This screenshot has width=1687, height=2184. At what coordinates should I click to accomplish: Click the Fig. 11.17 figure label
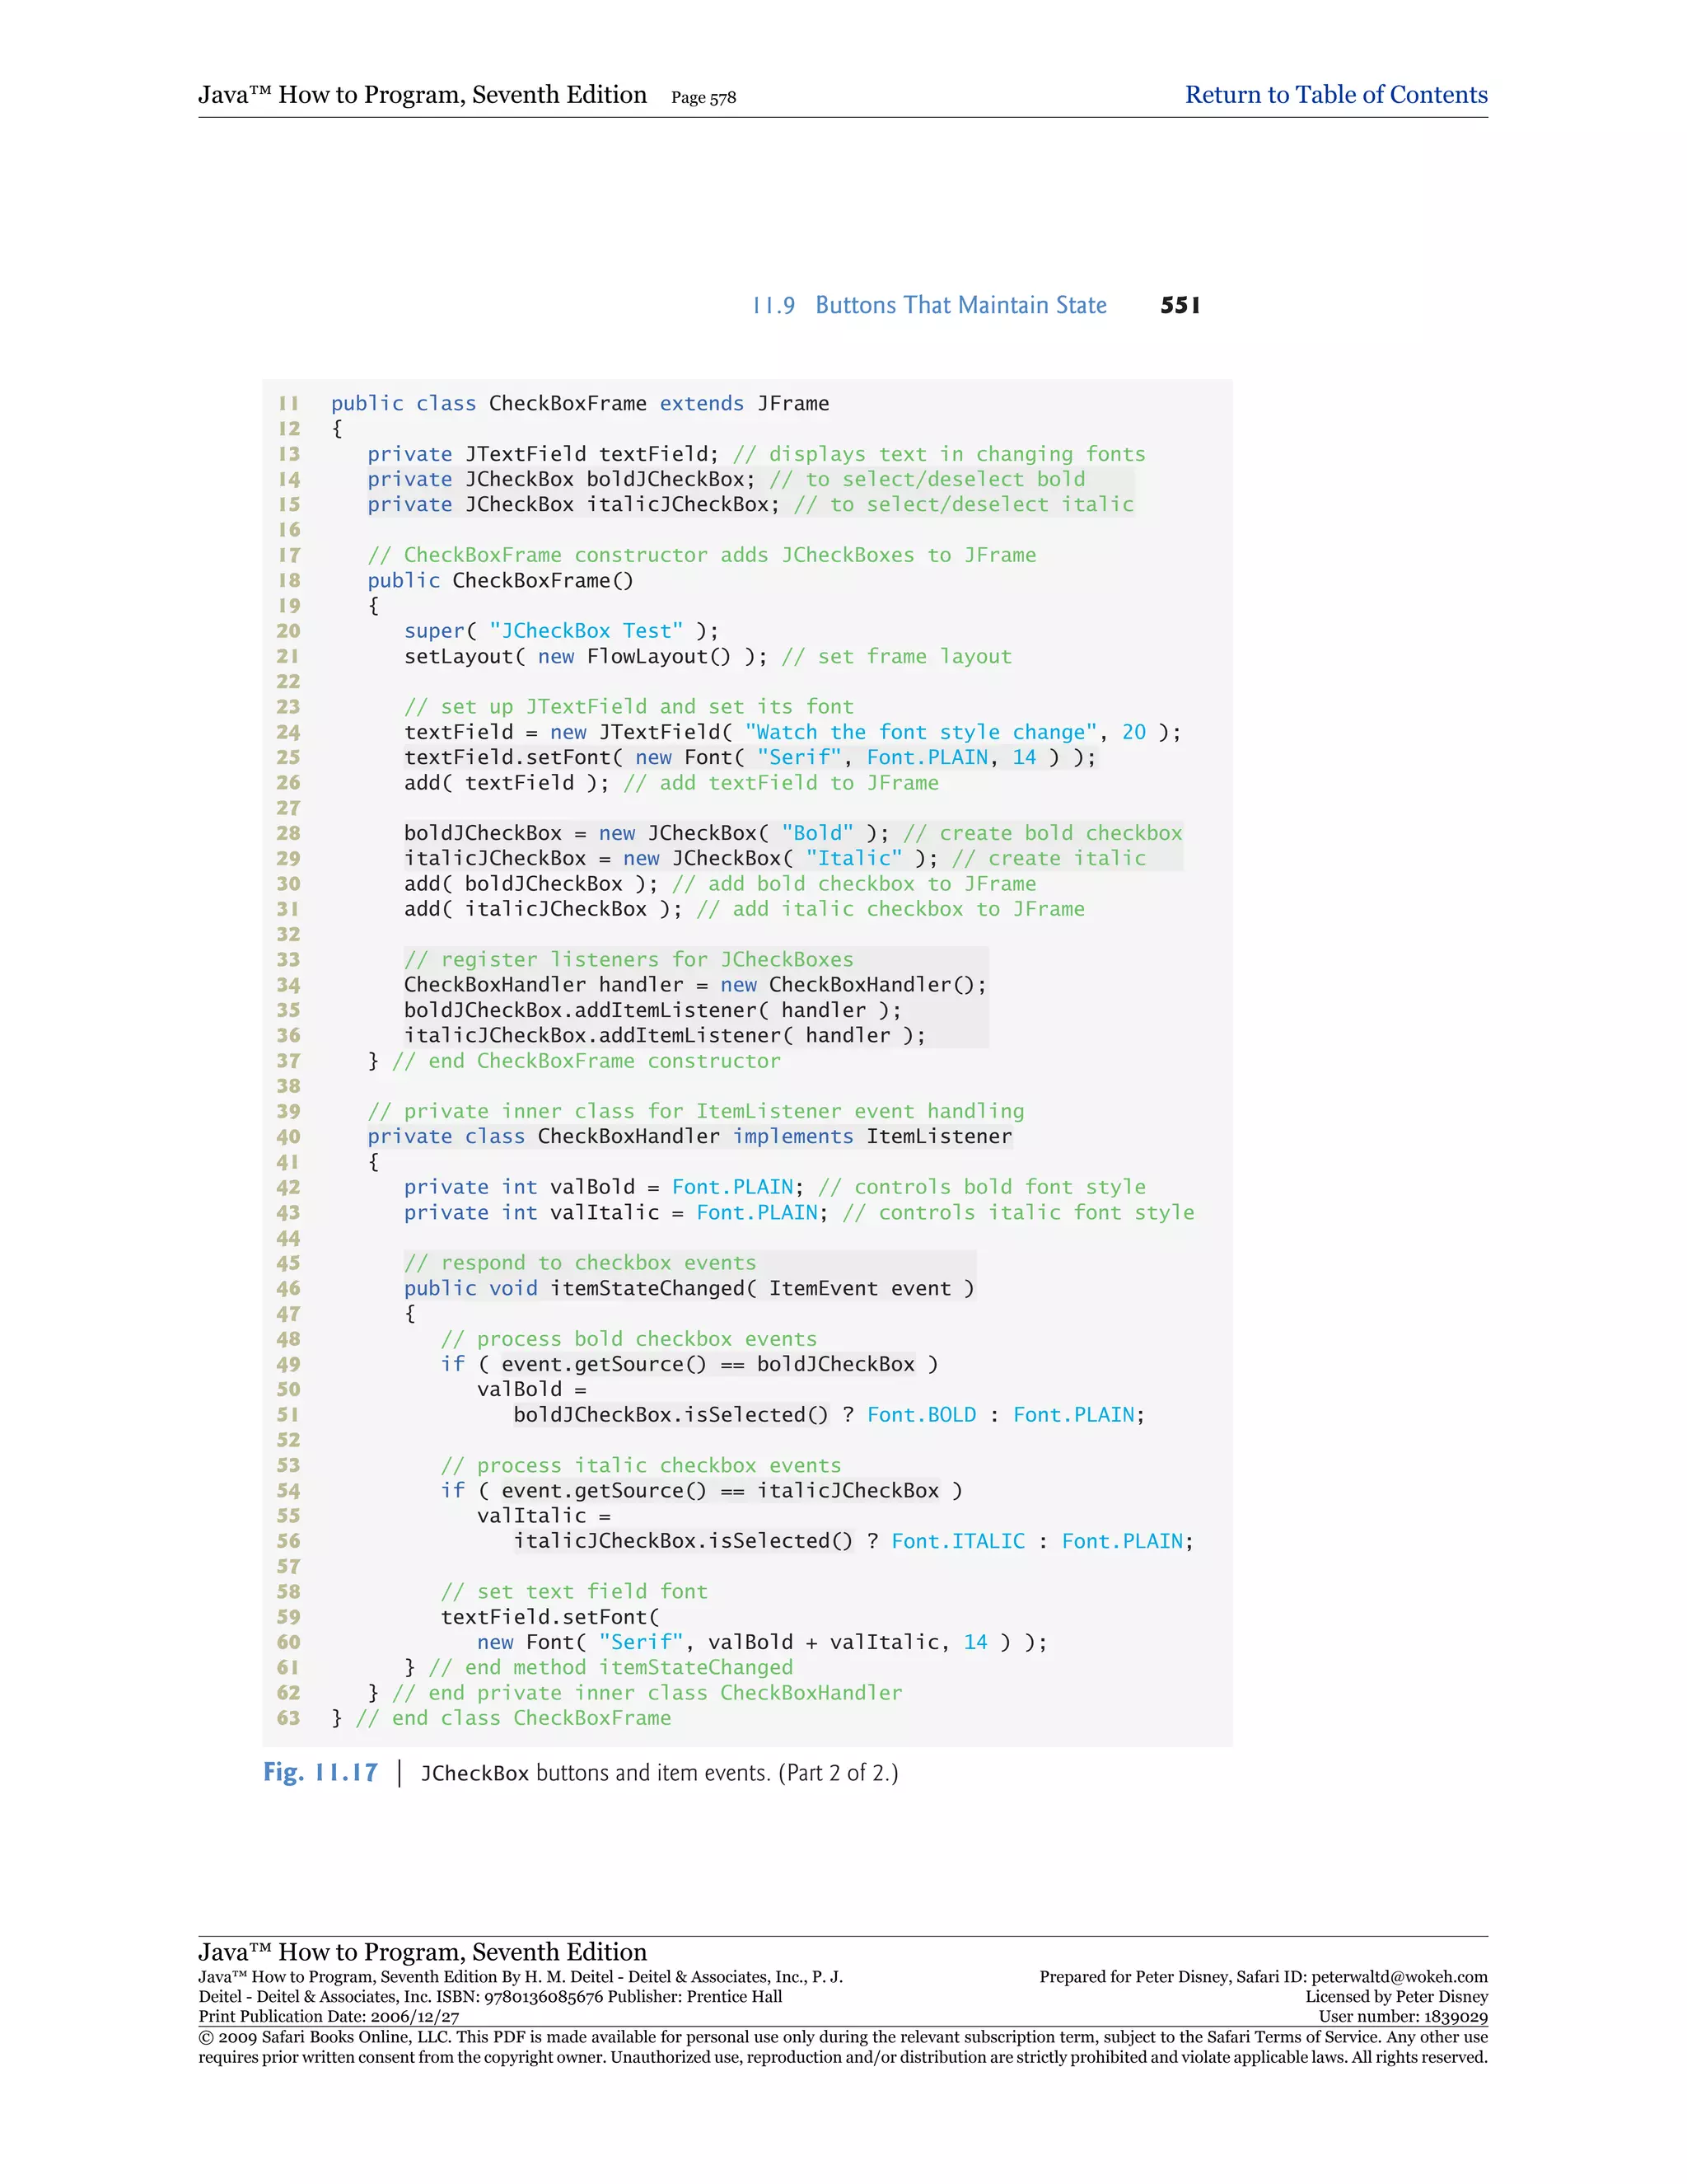[x=320, y=1772]
